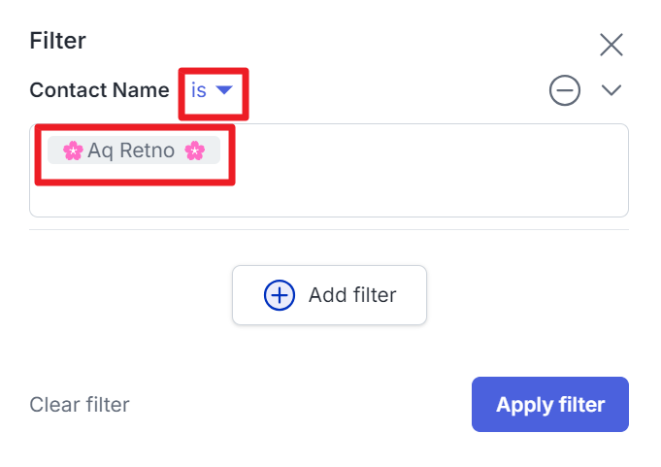
Task: Click the word "Retno" inside the chip
Action: [x=148, y=150]
